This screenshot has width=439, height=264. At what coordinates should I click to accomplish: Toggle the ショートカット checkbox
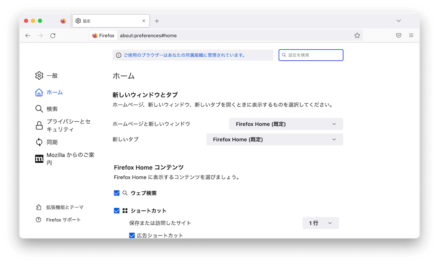[x=117, y=211]
